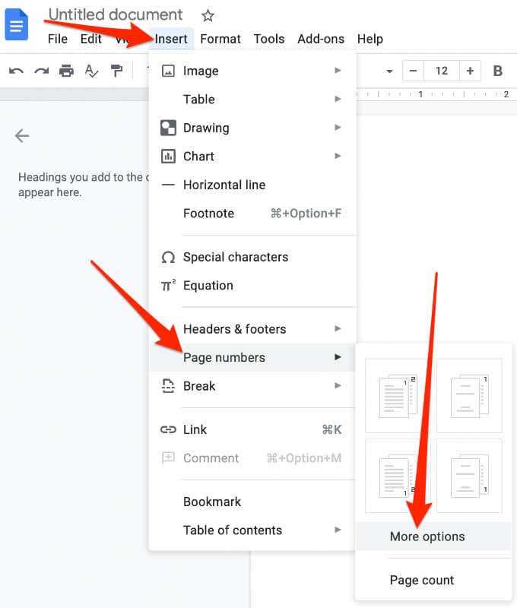Click the Page numbers submenu arrow
Viewport: 517px width, 608px height.
[x=338, y=357]
